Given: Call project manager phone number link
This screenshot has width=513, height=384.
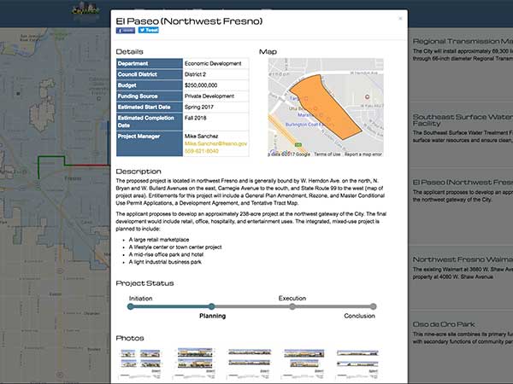Looking at the screenshot, I should coord(202,151).
